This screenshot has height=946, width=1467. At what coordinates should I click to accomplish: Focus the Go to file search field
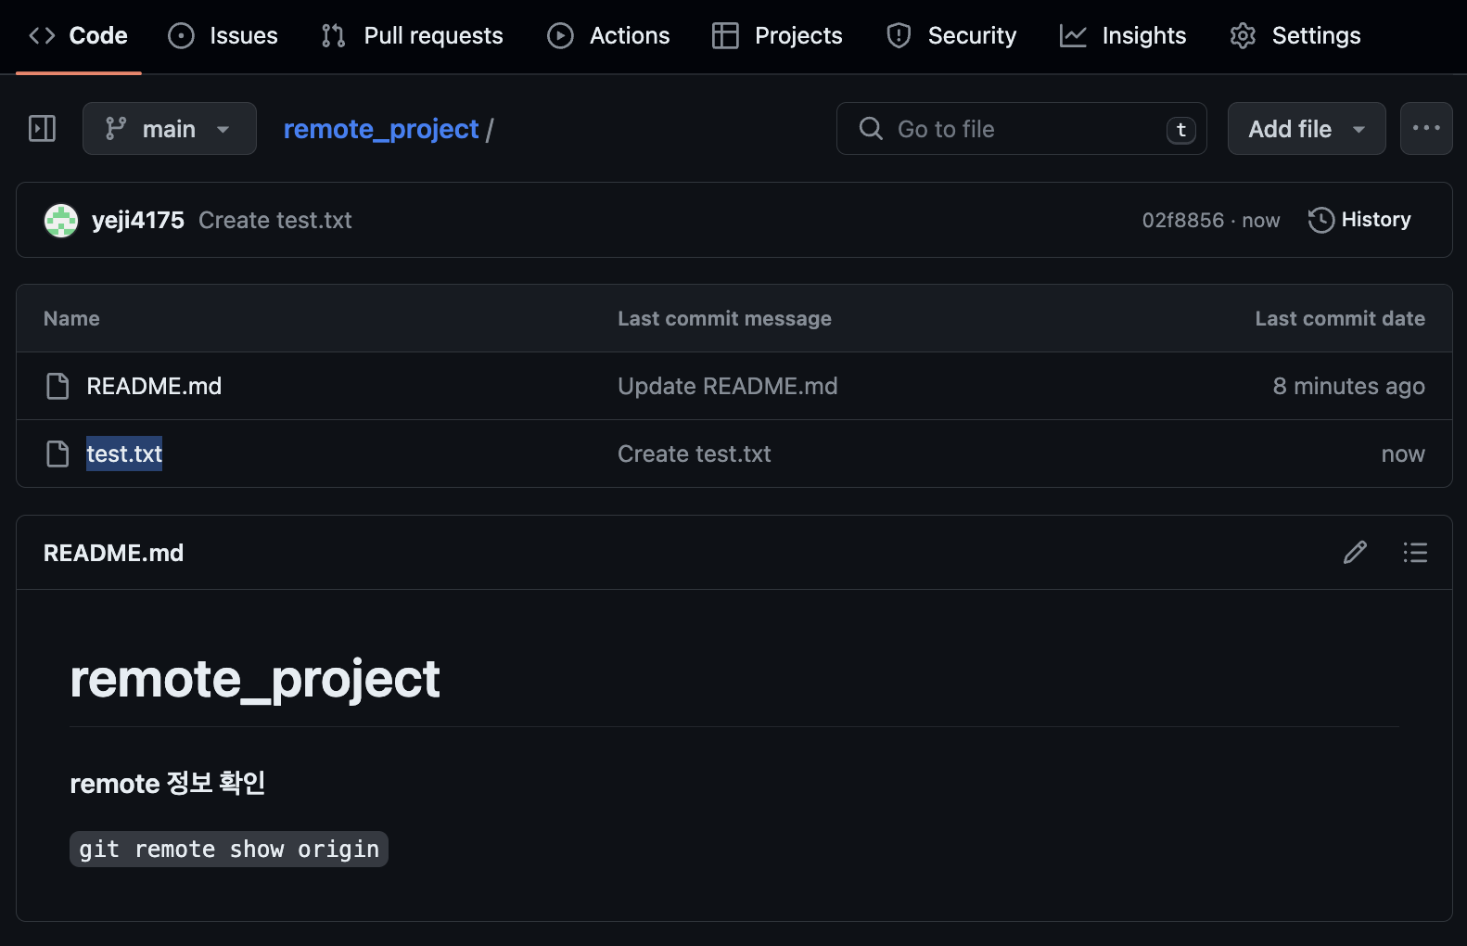click(1022, 128)
